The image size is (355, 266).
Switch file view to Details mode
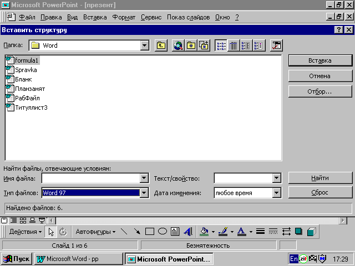pyautogui.click(x=234, y=45)
